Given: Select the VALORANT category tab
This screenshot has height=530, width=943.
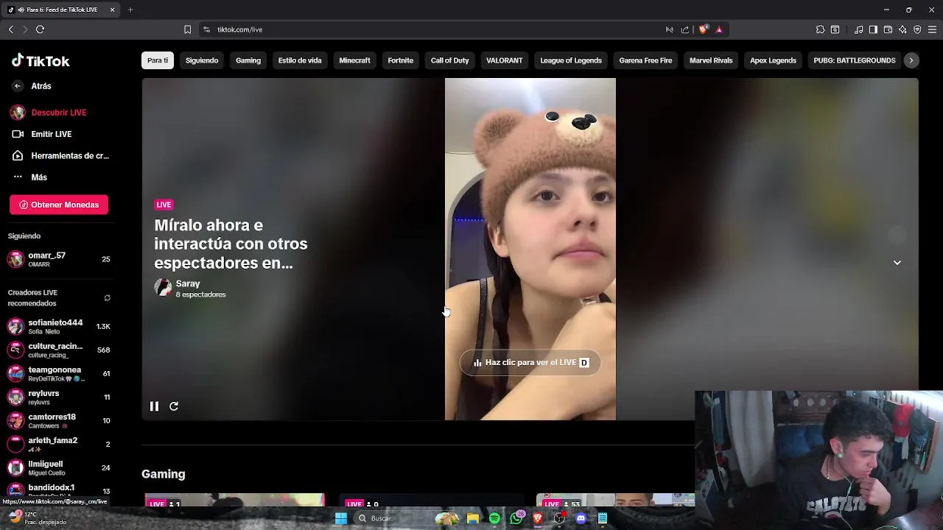Looking at the screenshot, I should 505,60.
